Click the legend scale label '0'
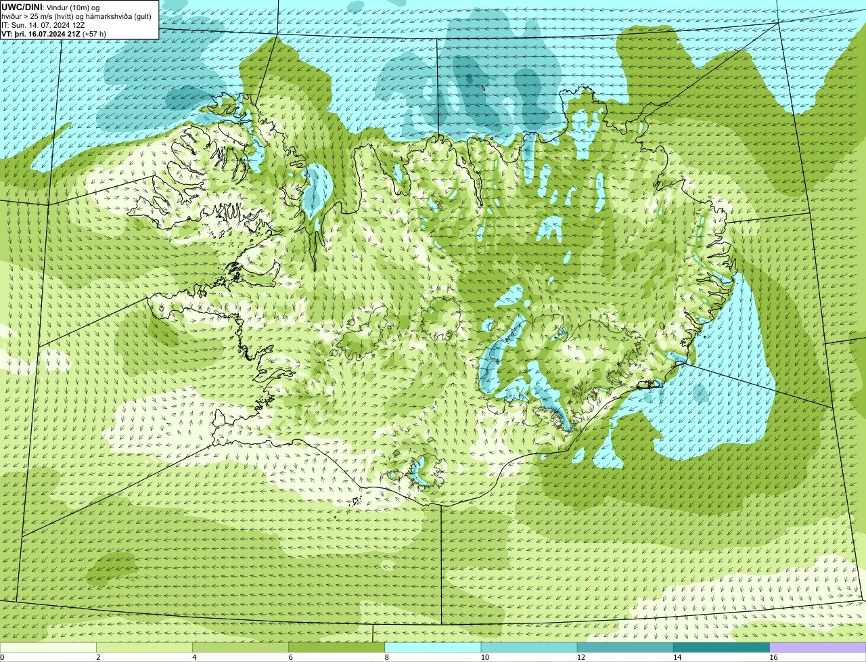The width and height of the screenshot is (866, 662). click(x=3, y=657)
